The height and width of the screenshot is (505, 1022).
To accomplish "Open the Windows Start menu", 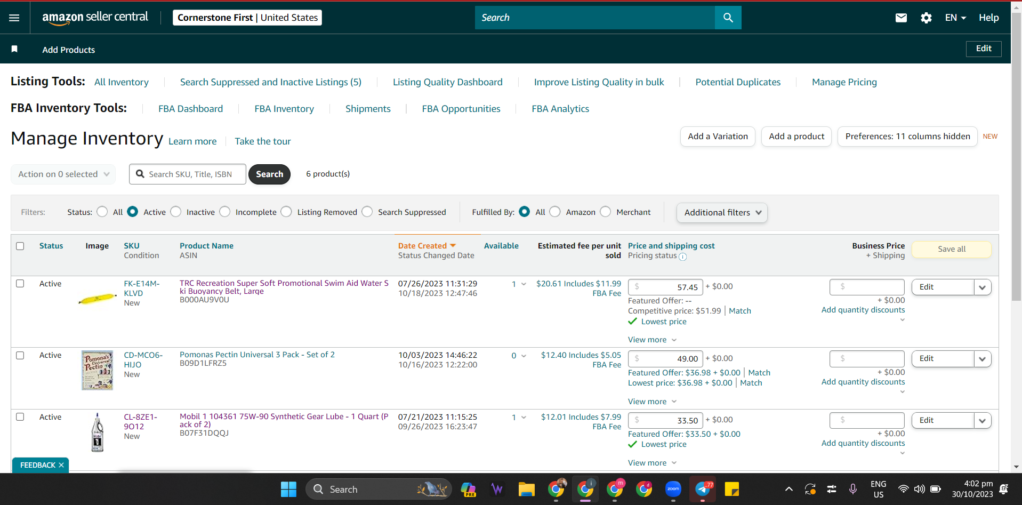I will (288, 489).
